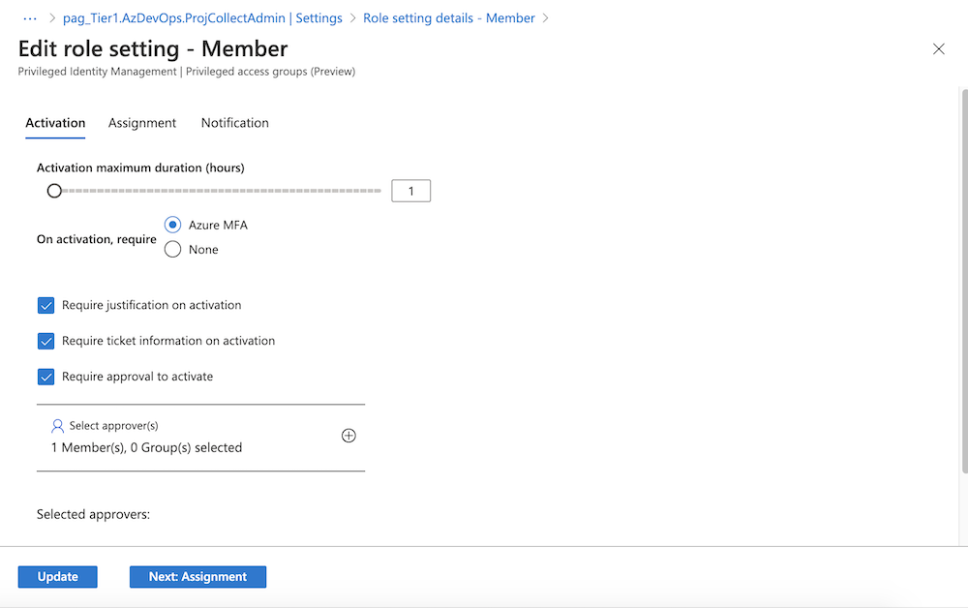Open pag_Tier1.AzDevOps.ProjCollectAdmin Settings breadcrumb
Screen dimensions: 968x608
point(202,18)
